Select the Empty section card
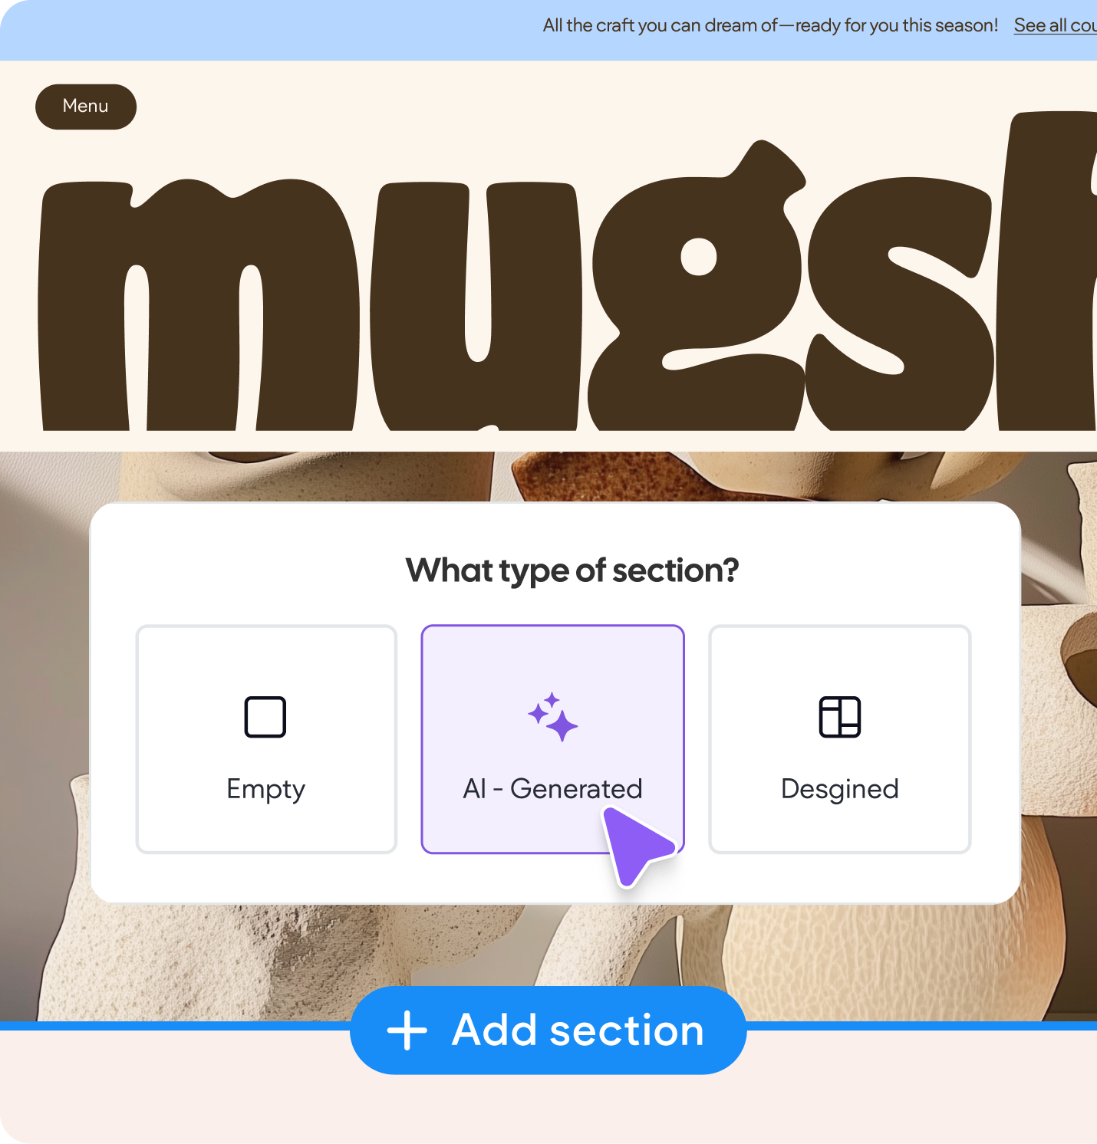The image size is (1097, 1144). [266, 739]
